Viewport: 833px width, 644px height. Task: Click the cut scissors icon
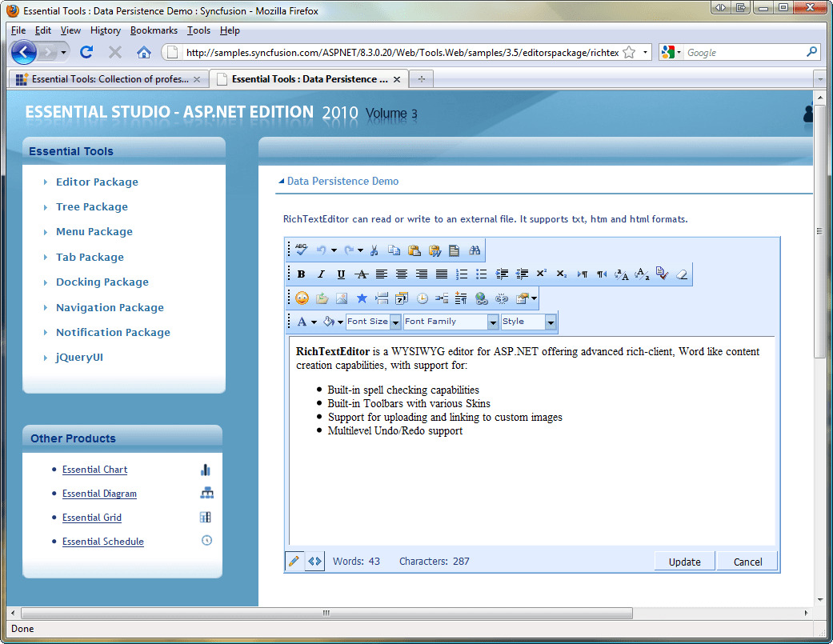[x=374, y=250]
